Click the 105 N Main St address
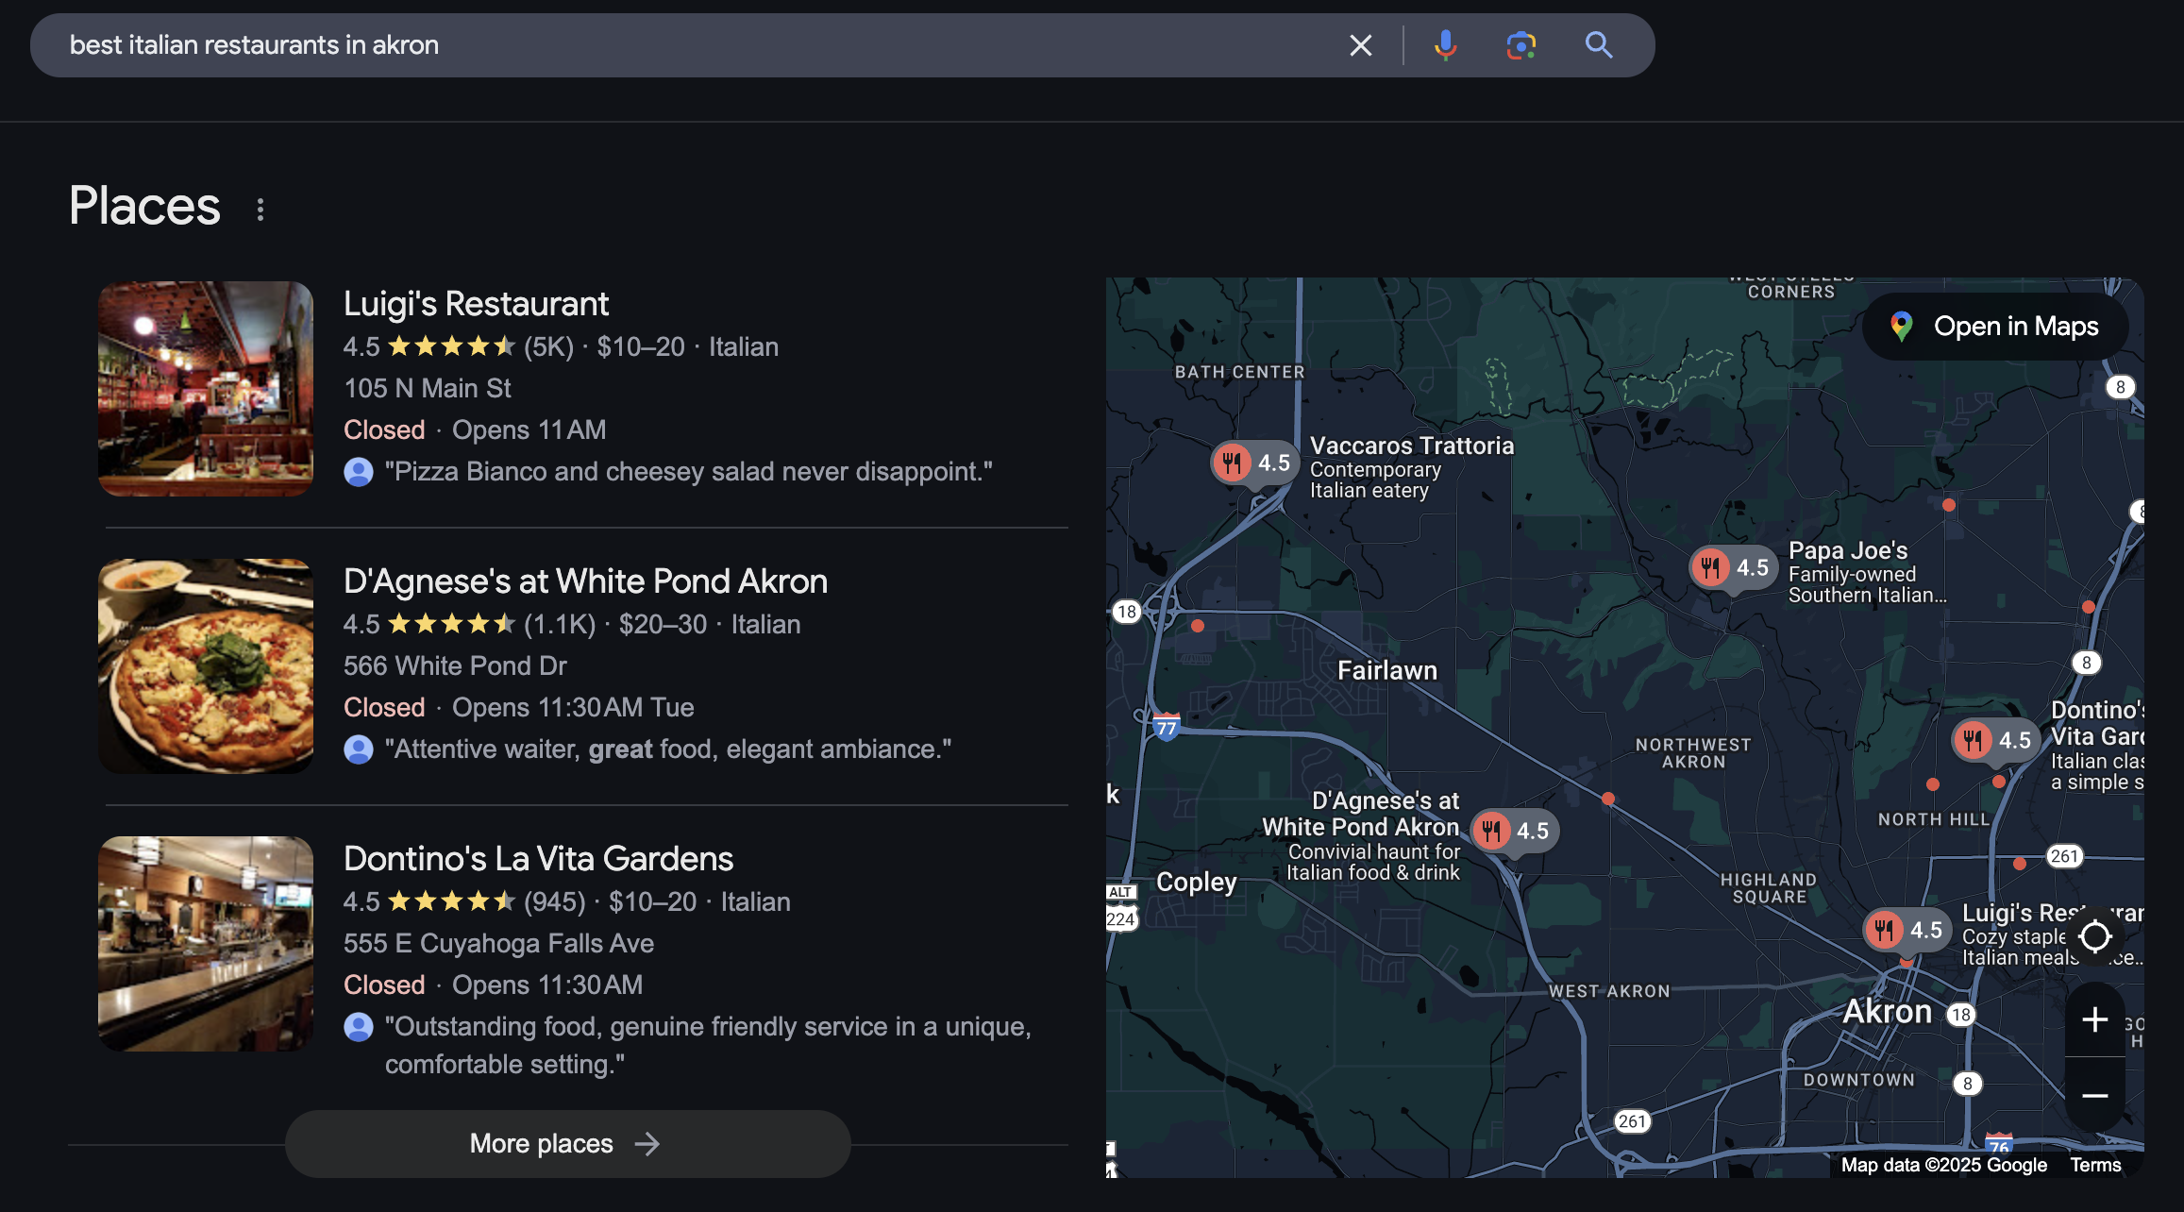The height and width of the screenshot is (1212, 2184). [428, 389]
